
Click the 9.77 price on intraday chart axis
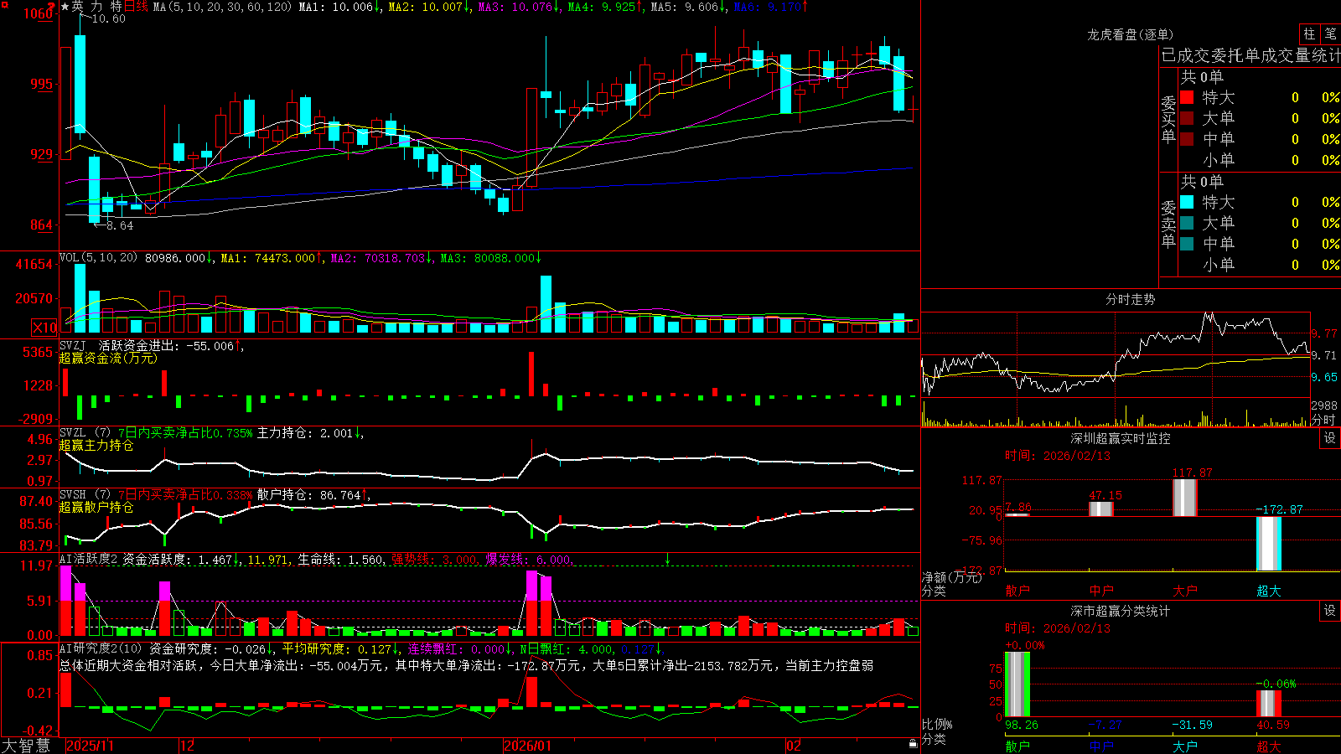pyautogui.click(x=1324, y=333)
